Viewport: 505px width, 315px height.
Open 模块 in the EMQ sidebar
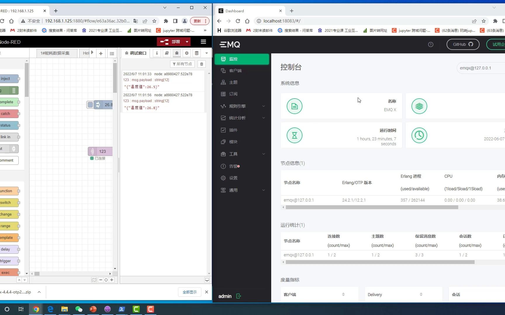(x=242, y=142)
